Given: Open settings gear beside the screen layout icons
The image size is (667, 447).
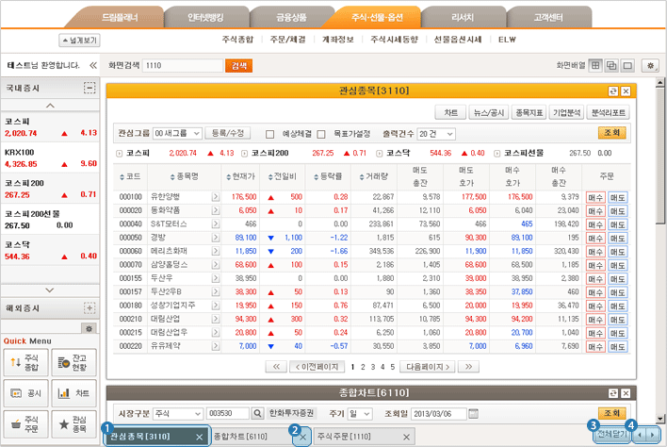Looking at the screenshot, I should (650, 66).
